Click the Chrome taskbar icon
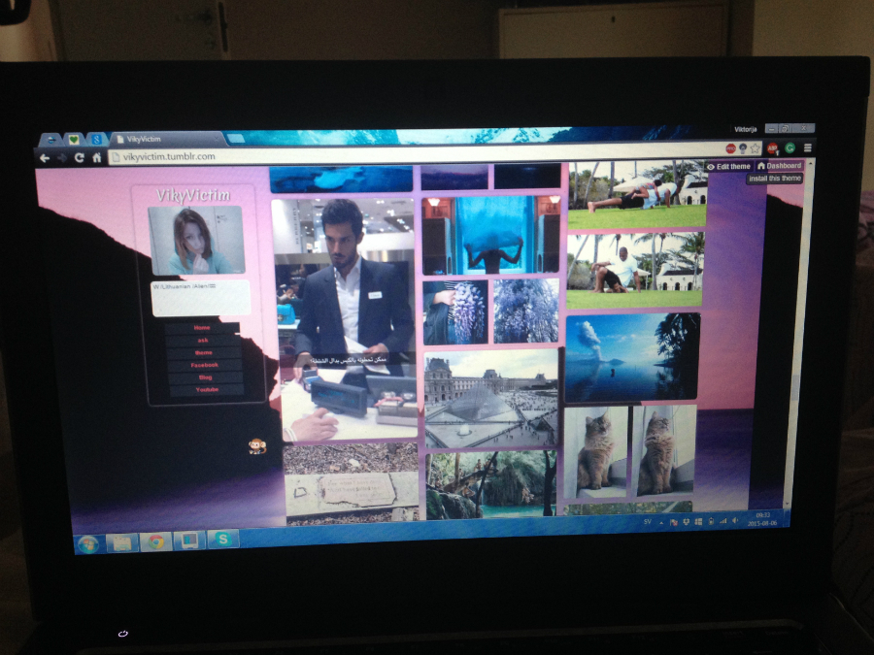874x655 pixels. (x=156, y=541)
